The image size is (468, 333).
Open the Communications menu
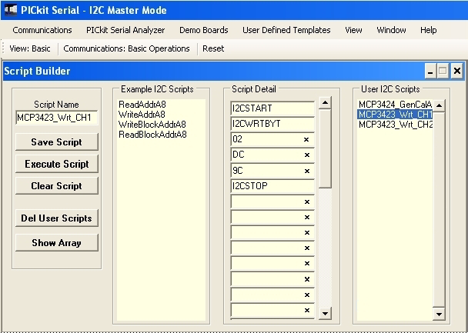tap(42, 30)
